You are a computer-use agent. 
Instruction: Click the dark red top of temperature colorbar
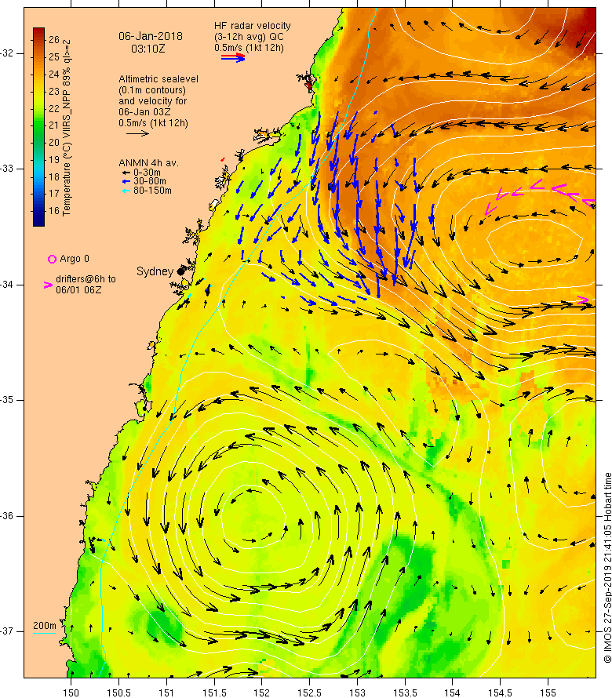click(38, 32)
